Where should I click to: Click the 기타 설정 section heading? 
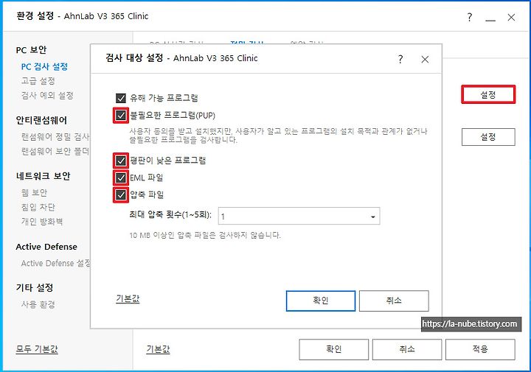35,288
